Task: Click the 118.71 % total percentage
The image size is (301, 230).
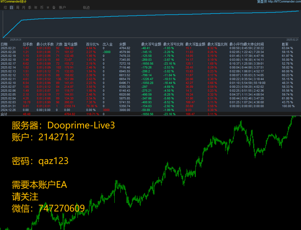Action: coord(93,114)
